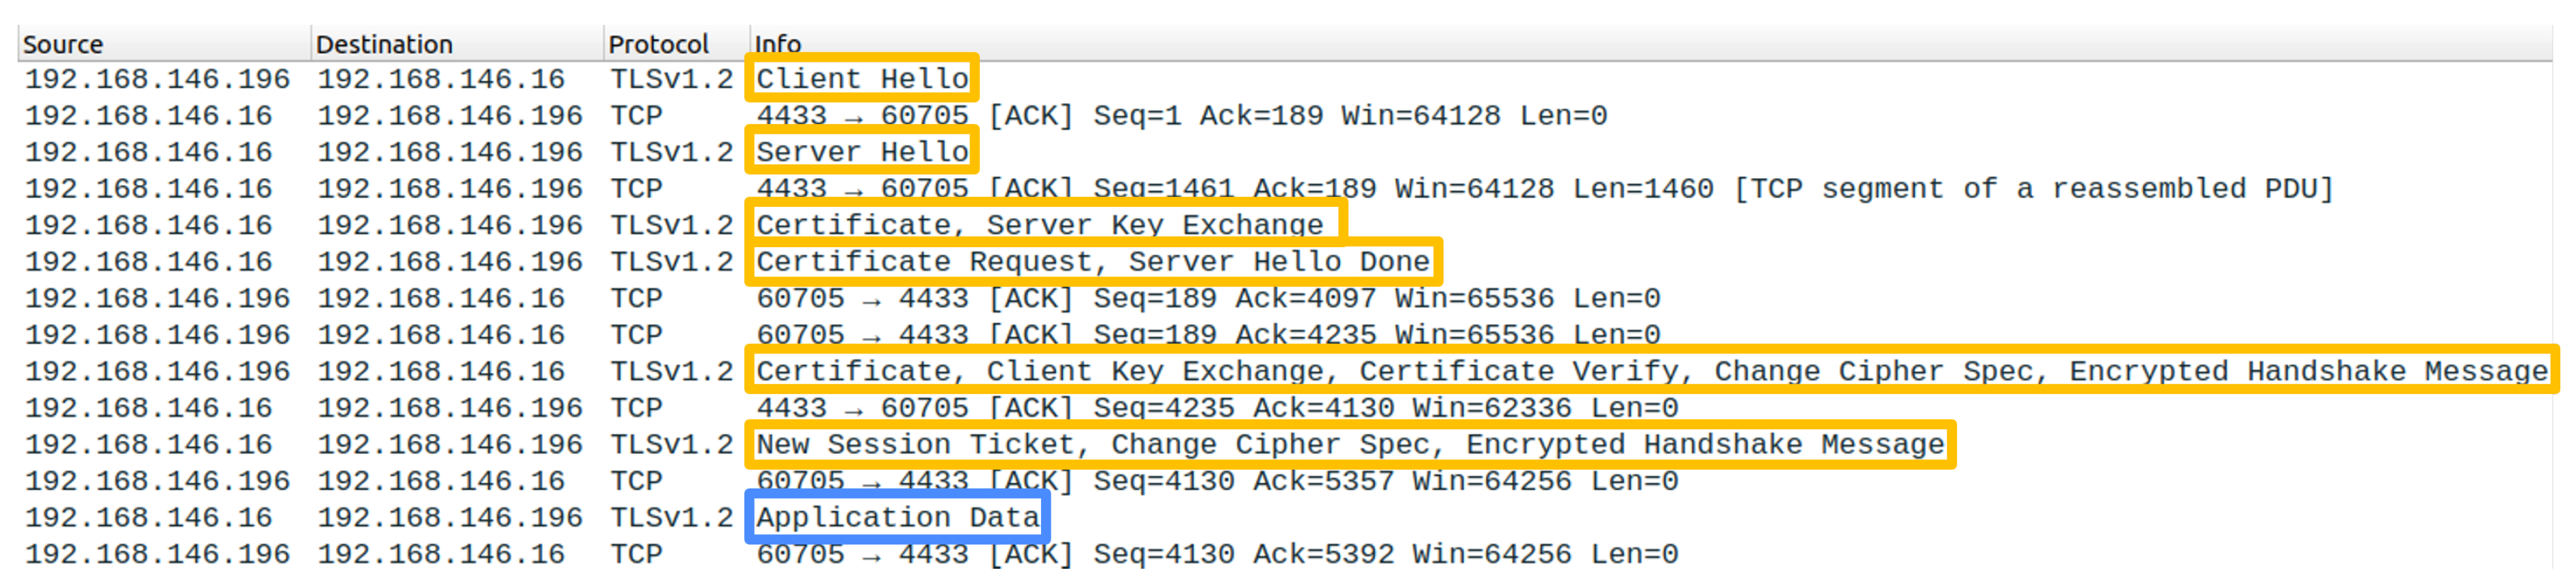This screenshot has height=587, width=2576.
Task: Select the Server Hello packet
Action: (862, 152)
